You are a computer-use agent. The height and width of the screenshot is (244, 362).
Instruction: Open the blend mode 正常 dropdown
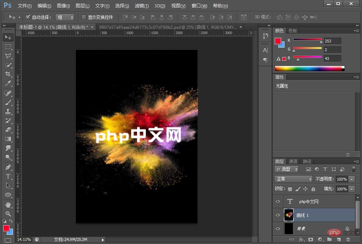(x=293, y=179)
